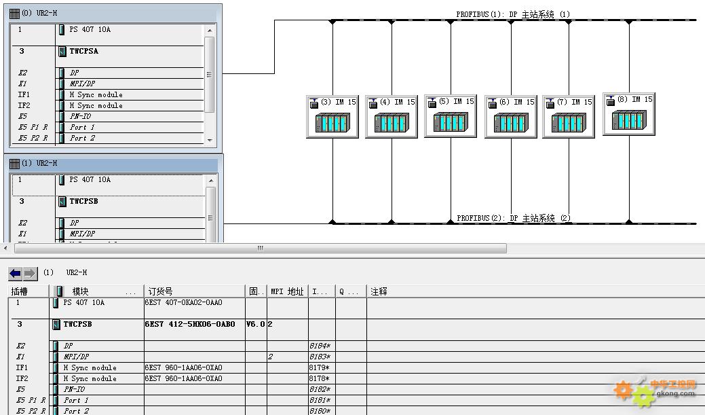Click the small slave symbol beside the (8) label
Viewport: 705px width, 415px height.
(x=610, y=101)
